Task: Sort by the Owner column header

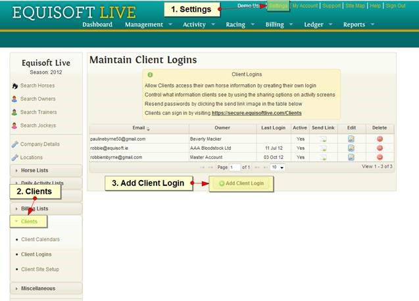Action: tap(222, 128)
